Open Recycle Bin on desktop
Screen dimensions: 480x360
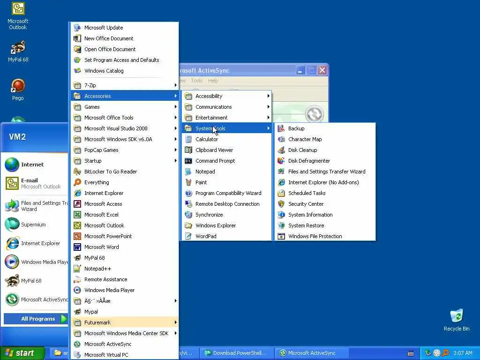[x=457, y=320]
